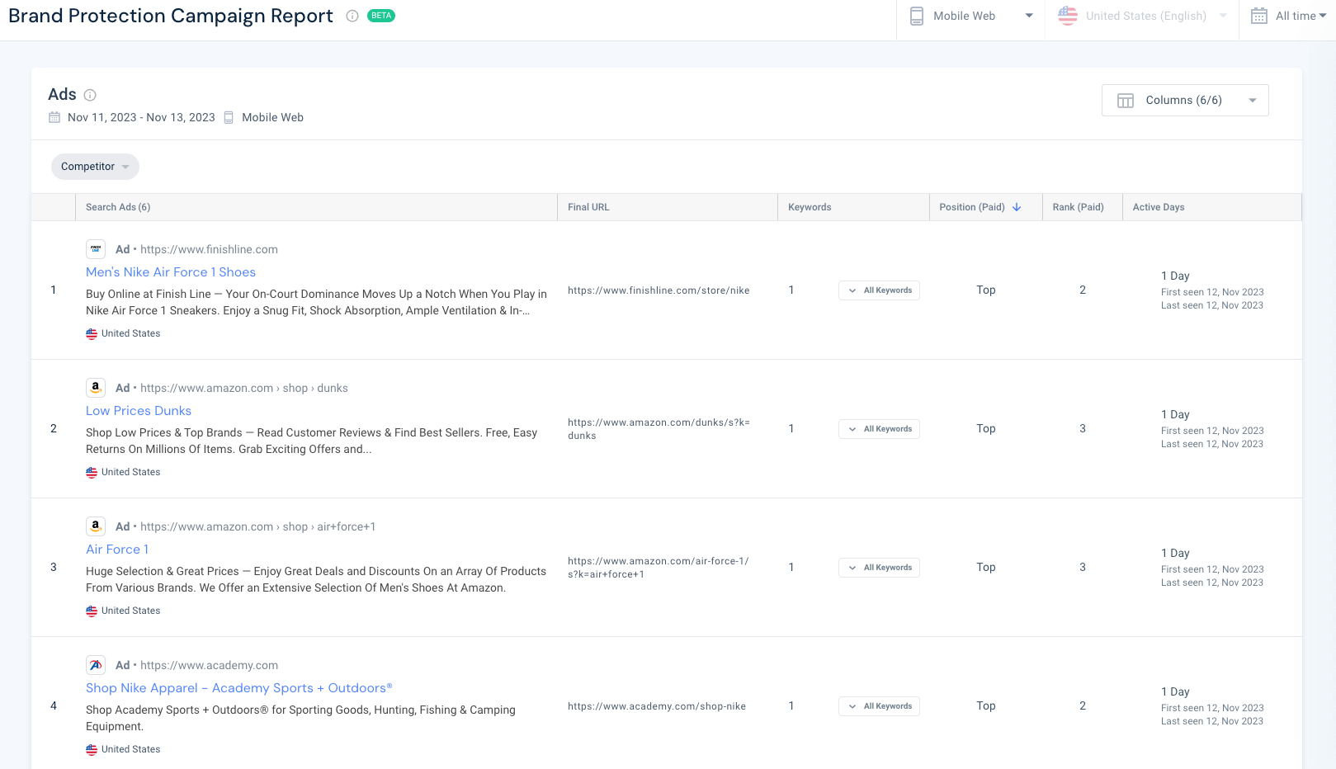This screenshot has width=1336, height=769.
Task: Click the Amazon favicon on Low Prices Dunks ad
Action: tap(96, 388)
